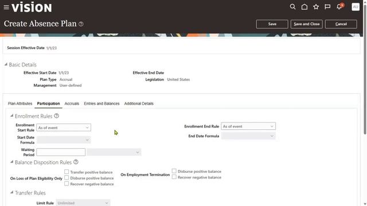Image resolution: width=367 pixels, height=206 pixels.
Task: Collapse the Transfer Rules section
Action: 11,192
